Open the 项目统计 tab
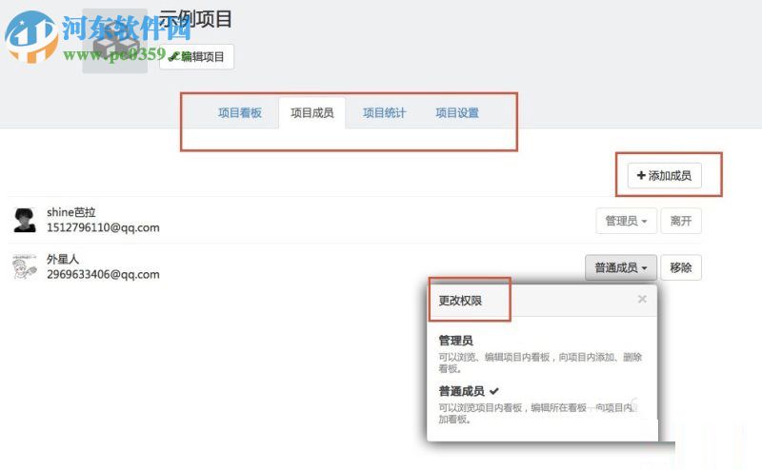This screenshot has height=470, width=762. tap(385, 113)
